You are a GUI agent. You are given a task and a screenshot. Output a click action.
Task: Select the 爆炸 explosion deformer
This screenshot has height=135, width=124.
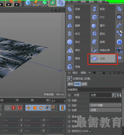click(x=98, y=26)
